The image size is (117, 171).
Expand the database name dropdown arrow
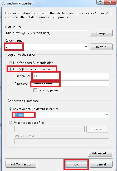(x=107, y=115)
